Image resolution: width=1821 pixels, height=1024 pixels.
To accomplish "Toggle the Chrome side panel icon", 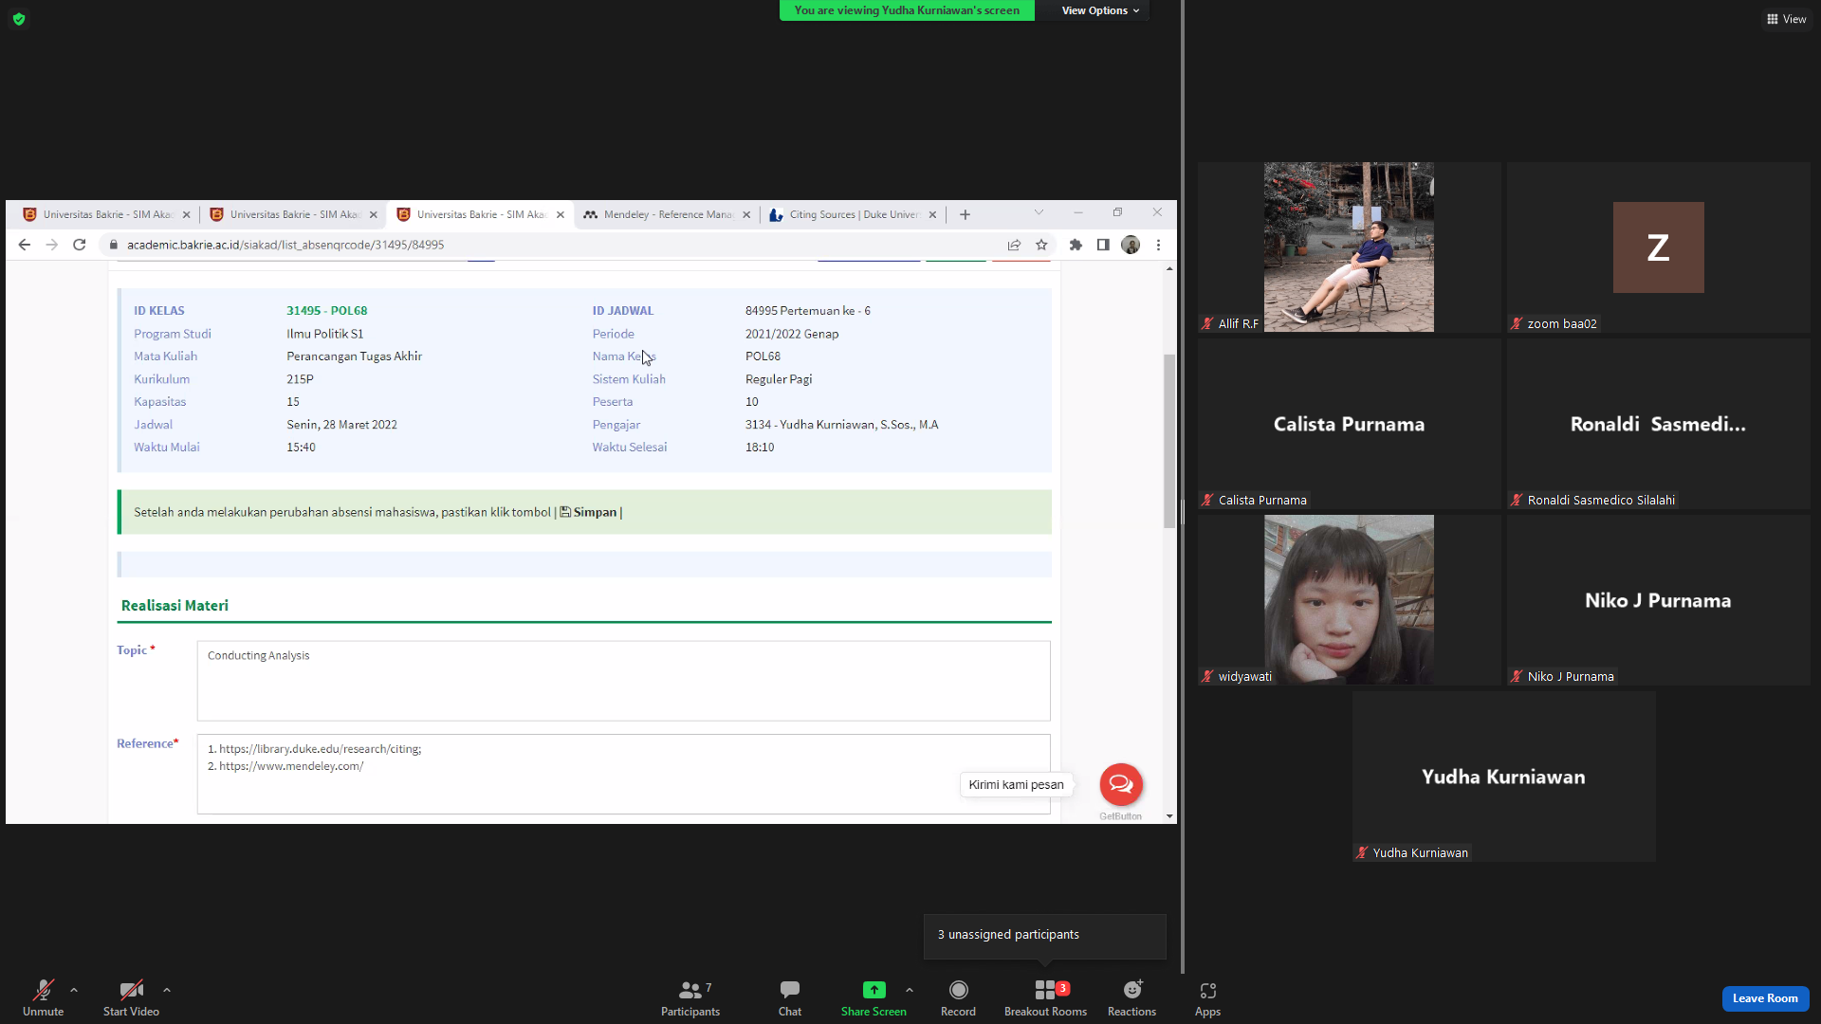I will [1103, 245].
